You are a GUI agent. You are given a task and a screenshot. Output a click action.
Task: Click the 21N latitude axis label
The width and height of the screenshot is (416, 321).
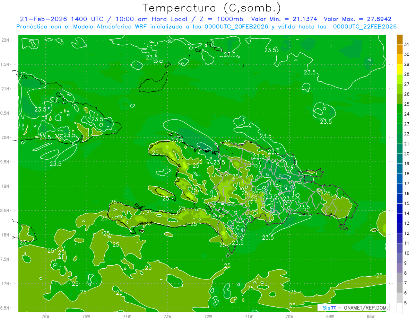tap(5, 89)
